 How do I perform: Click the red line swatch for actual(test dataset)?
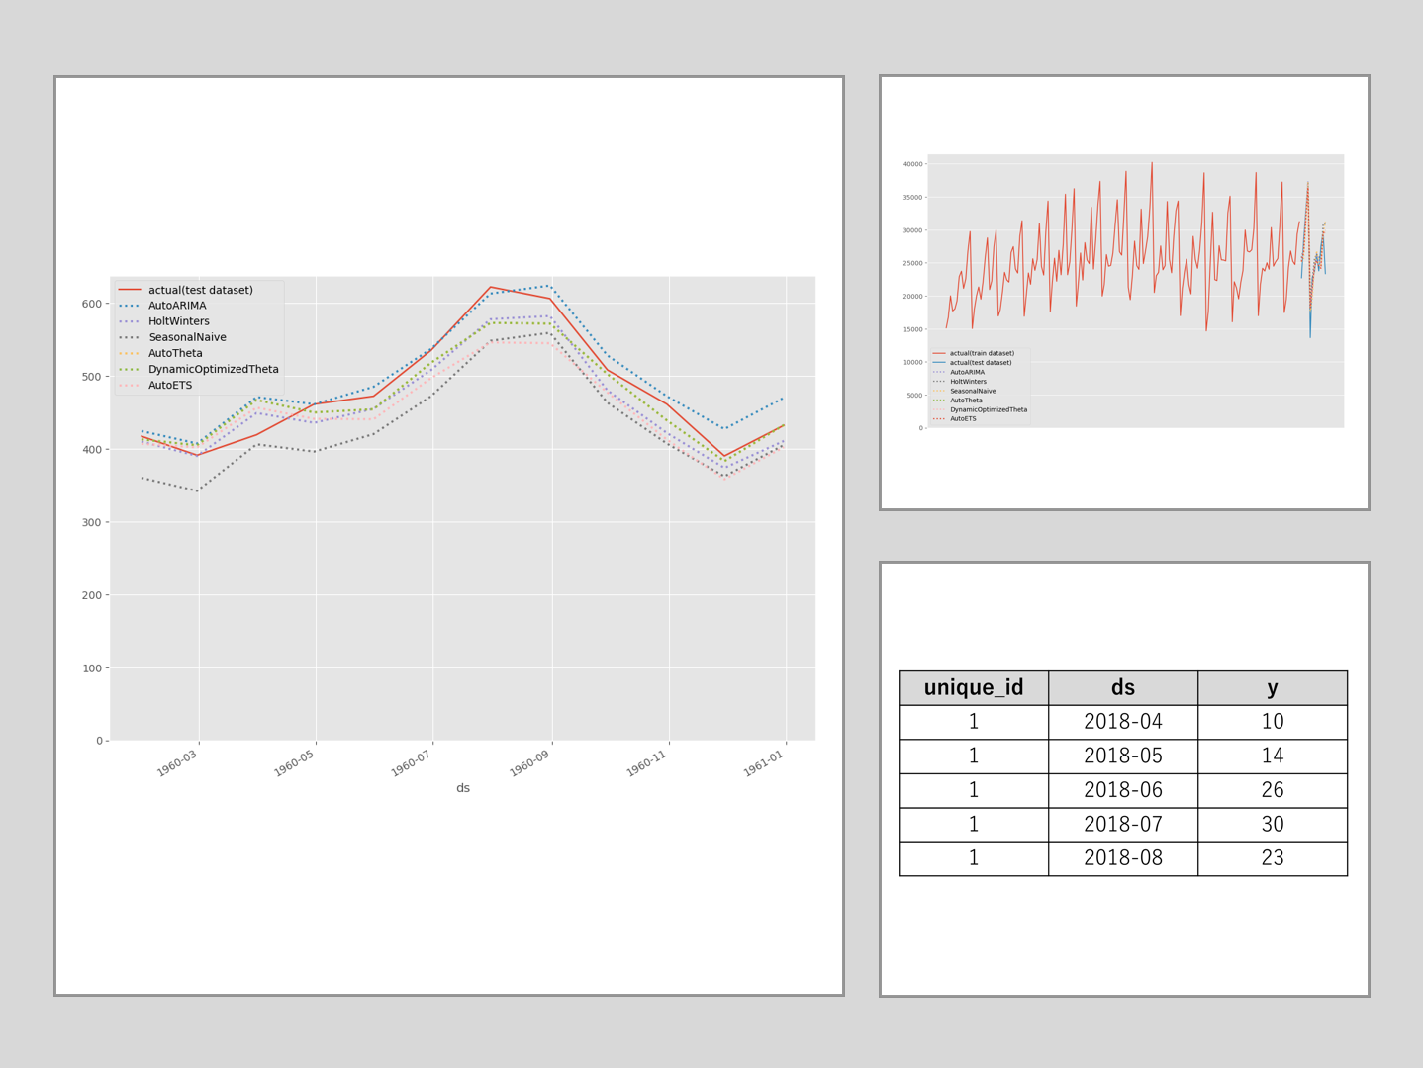(129, 290)
